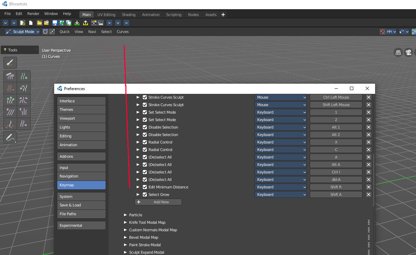The image size is (416, 255).
Task: Click the Save As floppy-arrow icon
Action: click(x=62, y=23)
